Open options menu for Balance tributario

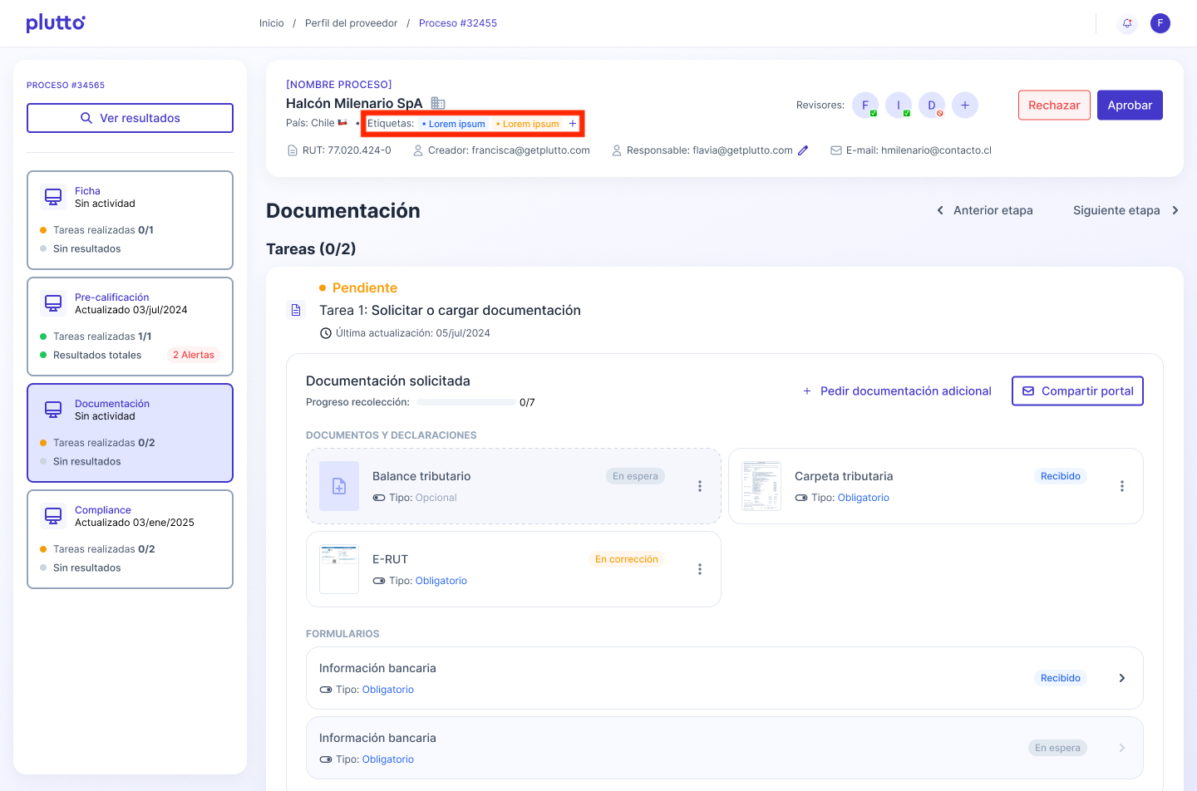[699, 486]
